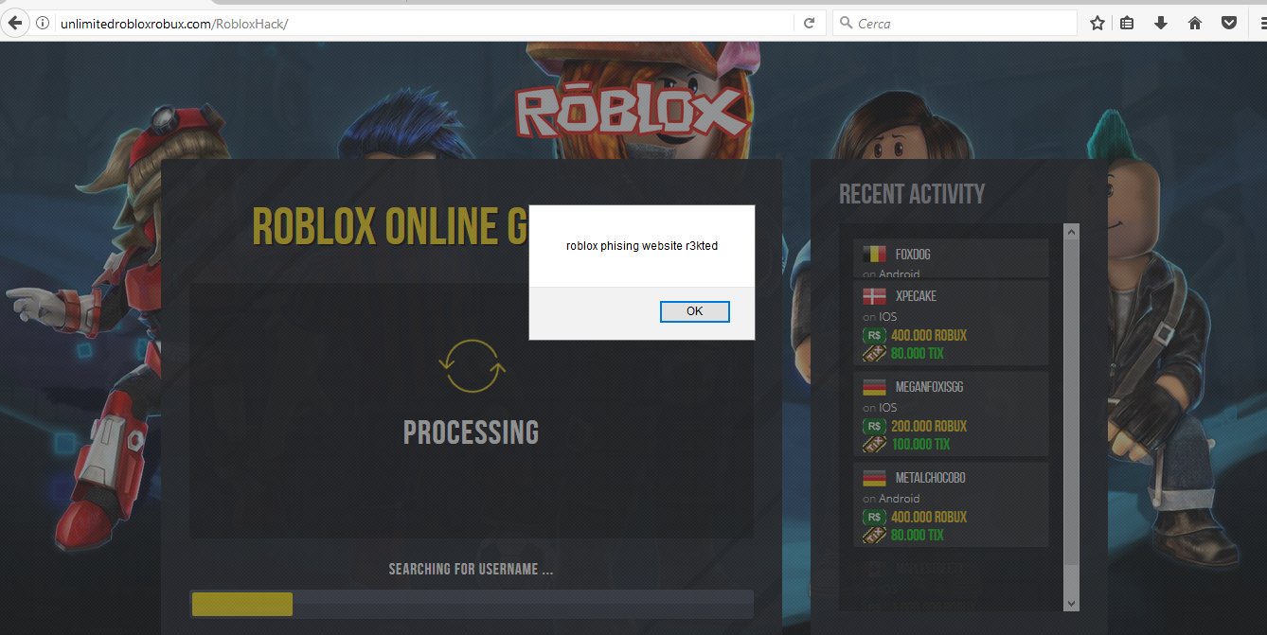
Task: Click '200.000 ROBUX' under MEGANFOXISGG
Action: point(929,426)
